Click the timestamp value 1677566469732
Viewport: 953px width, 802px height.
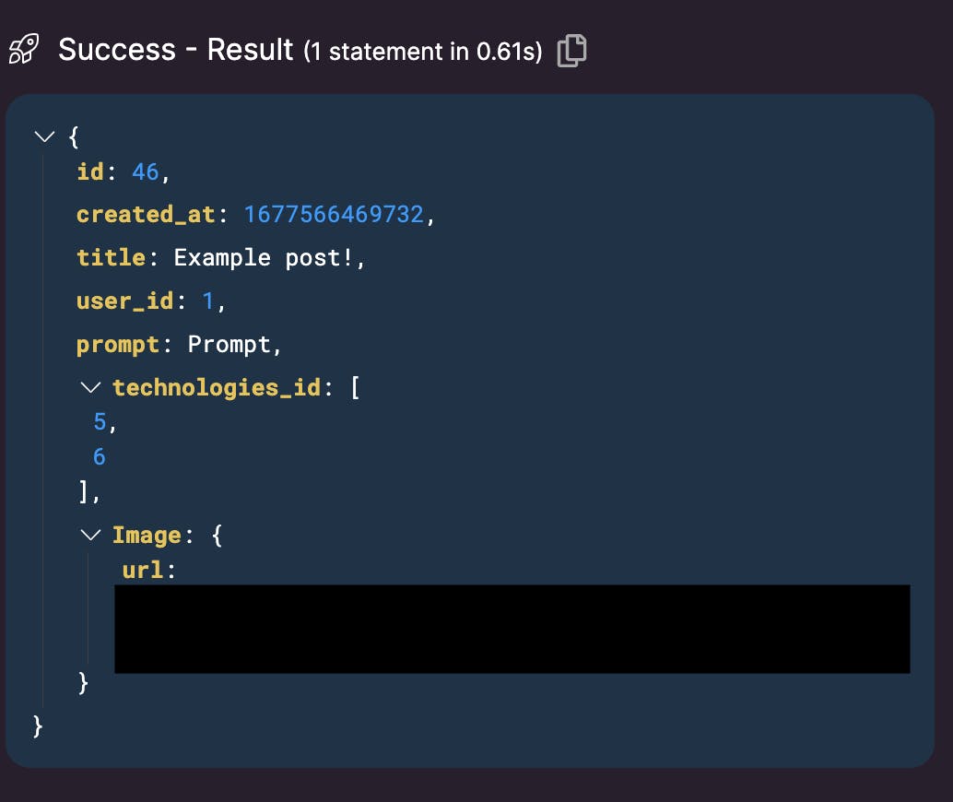(x=333, y=215)
